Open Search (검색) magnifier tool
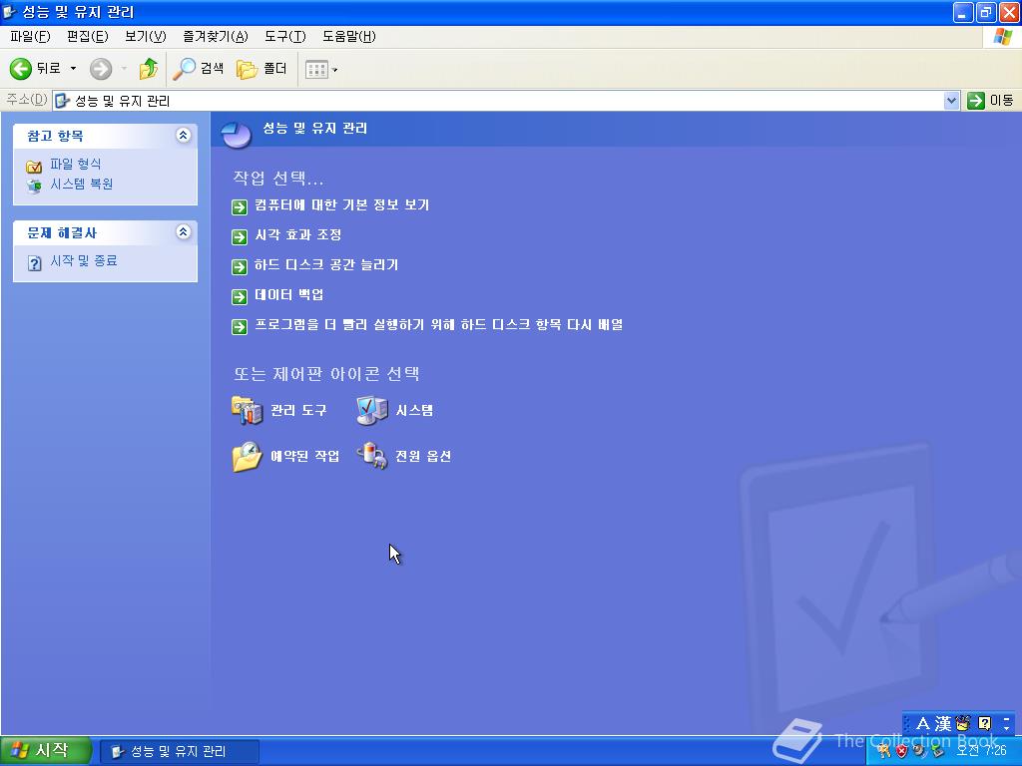Image resolution: width=1022 pixels, height=766 pixels. tap(199, 69)
